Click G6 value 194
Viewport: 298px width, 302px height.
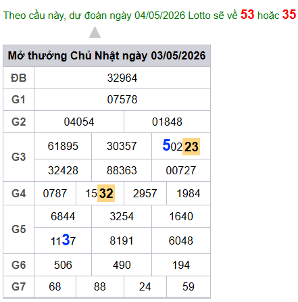[x=181, y=265]
